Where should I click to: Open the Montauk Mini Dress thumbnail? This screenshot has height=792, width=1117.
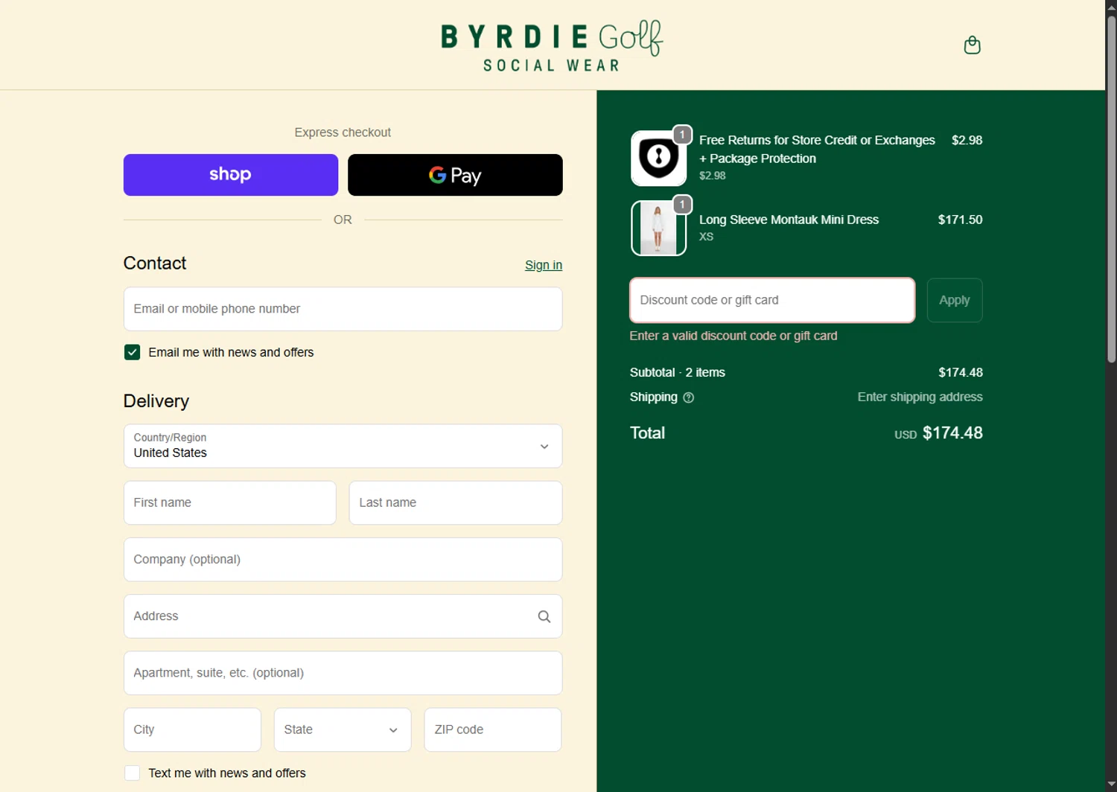658,228
